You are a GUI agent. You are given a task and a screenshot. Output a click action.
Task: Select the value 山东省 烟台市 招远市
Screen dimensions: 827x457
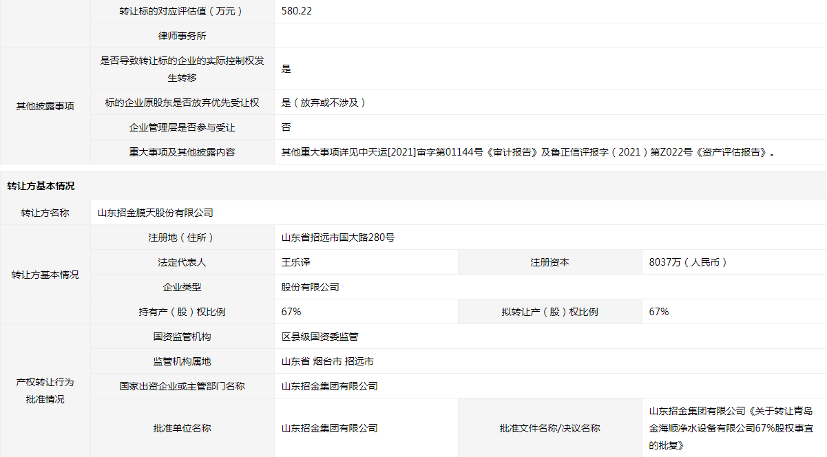tap(328, 361)
